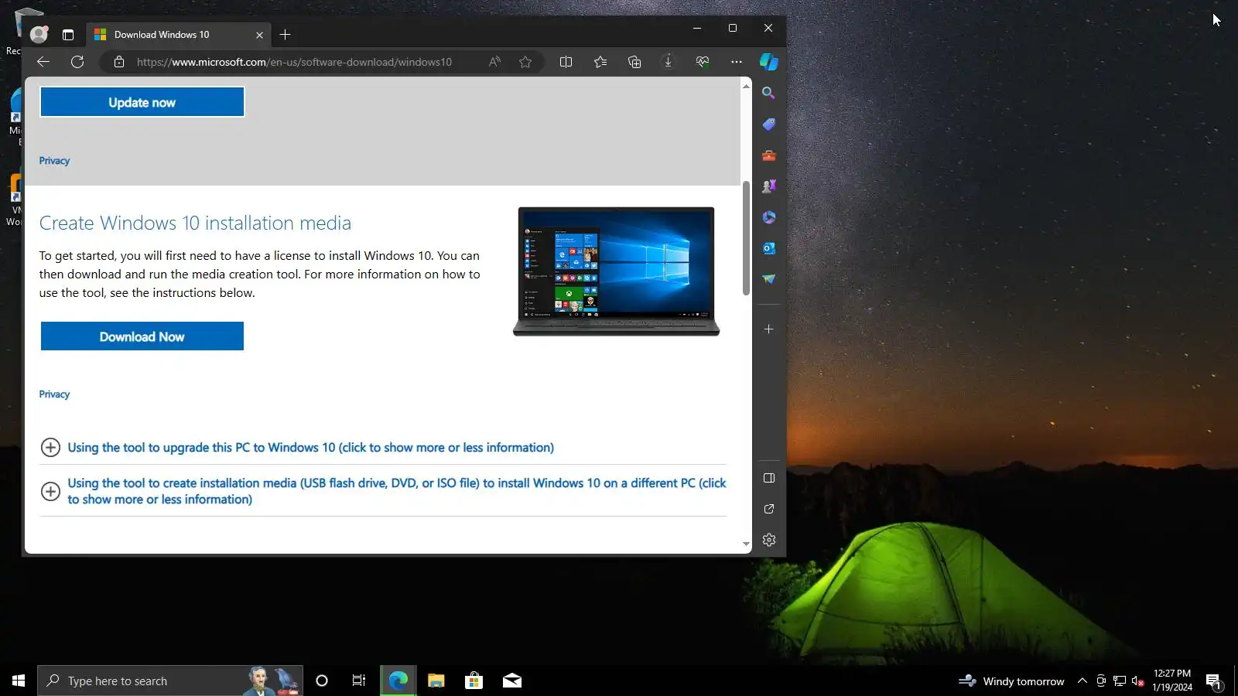Show hidden system tray icons

1082,681
